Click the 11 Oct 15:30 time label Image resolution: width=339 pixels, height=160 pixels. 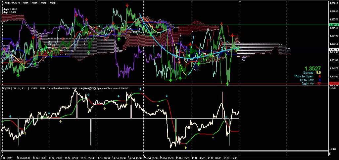88,158
